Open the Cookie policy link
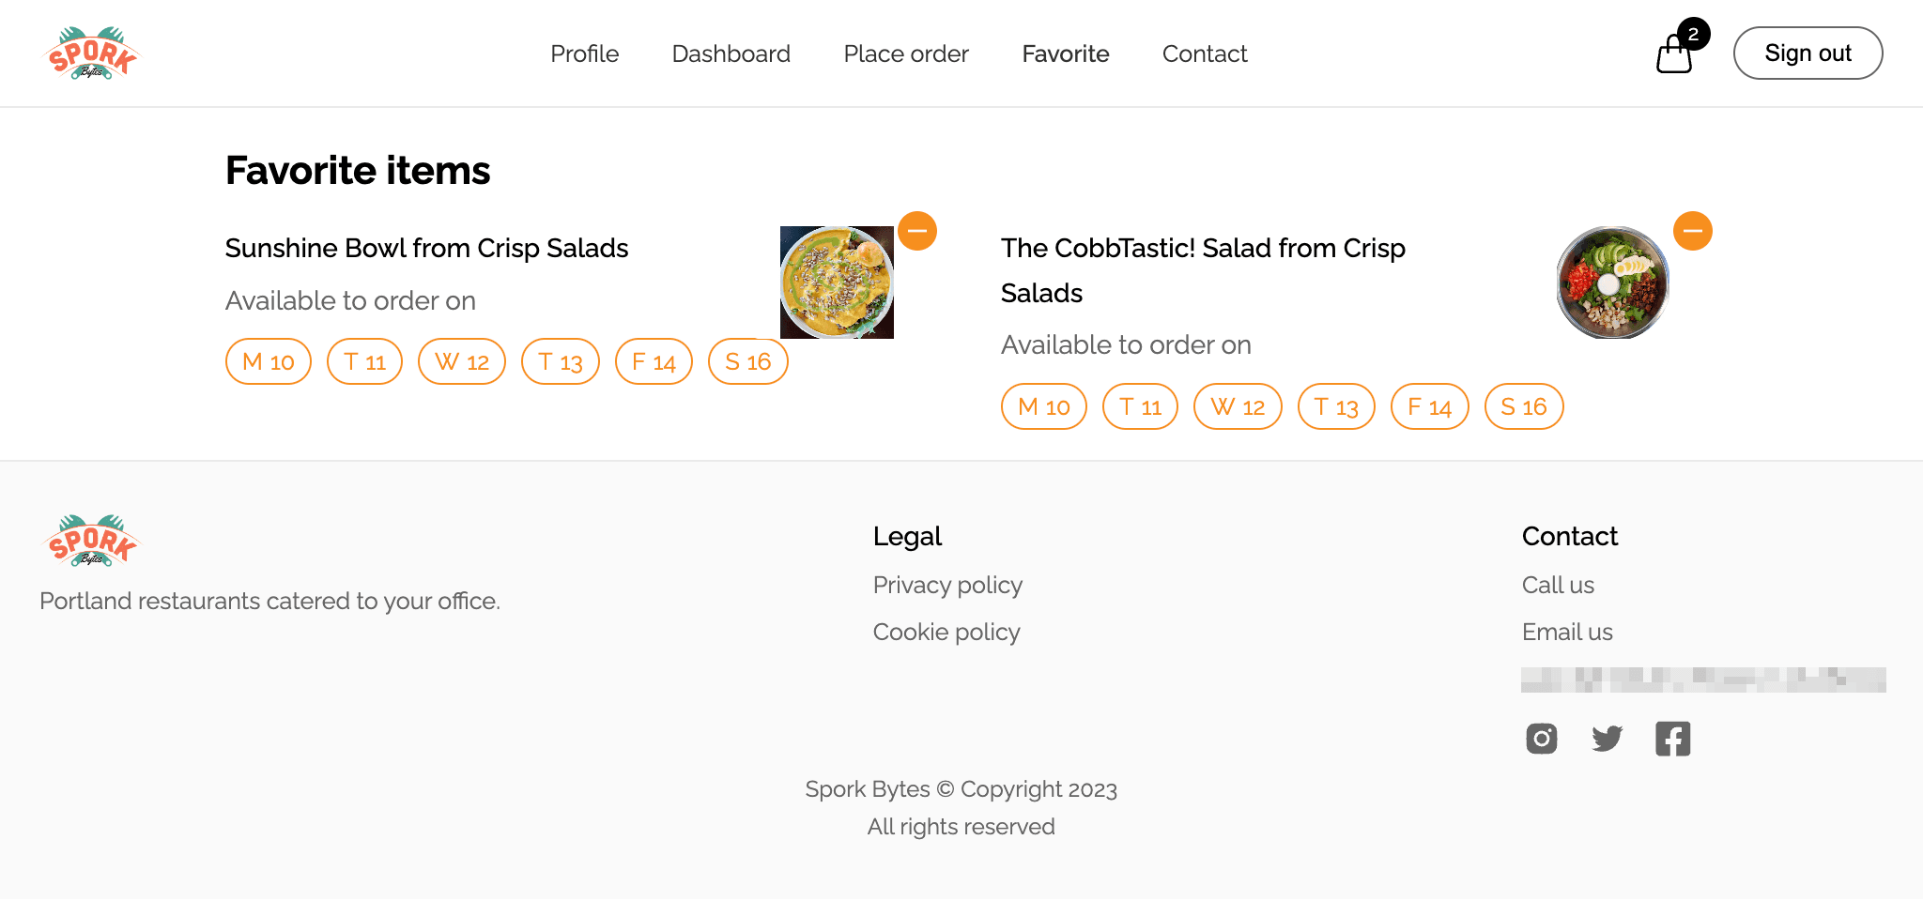Image resolution: width=1923 pixels, height=901 pixels. 946,632
